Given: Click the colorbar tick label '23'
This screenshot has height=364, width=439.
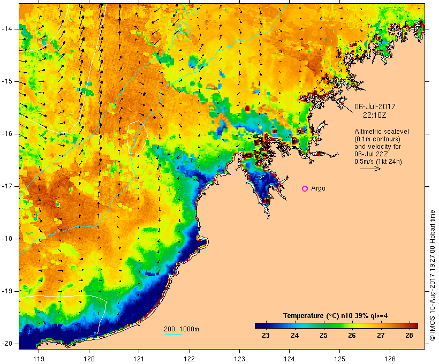Looking at the screenshot, I should 266,336.
